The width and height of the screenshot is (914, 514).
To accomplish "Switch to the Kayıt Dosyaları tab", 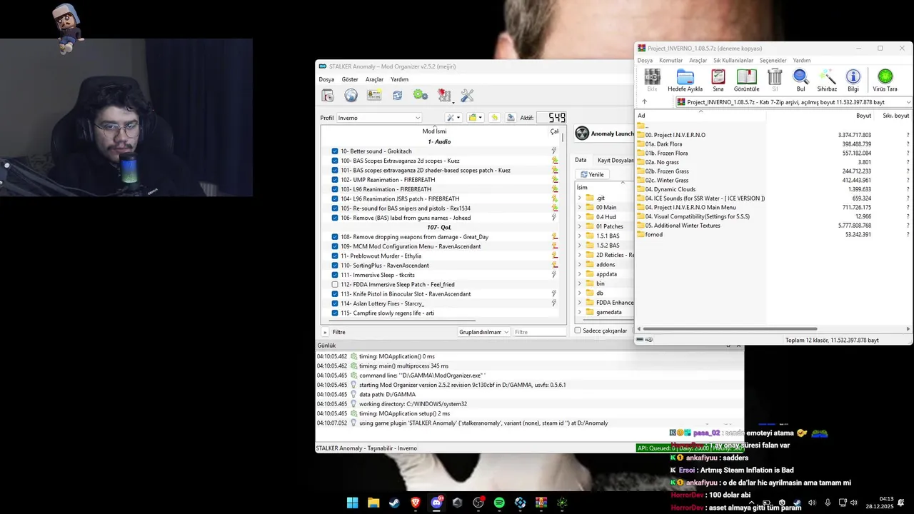I will click(615, 160).
